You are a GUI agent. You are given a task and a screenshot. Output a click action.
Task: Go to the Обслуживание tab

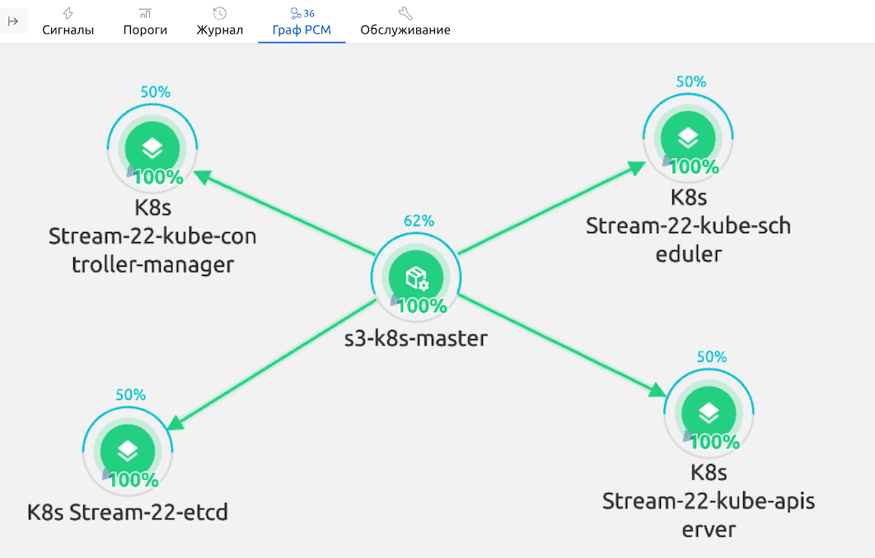pyautogui.click(x=405, y=22)
